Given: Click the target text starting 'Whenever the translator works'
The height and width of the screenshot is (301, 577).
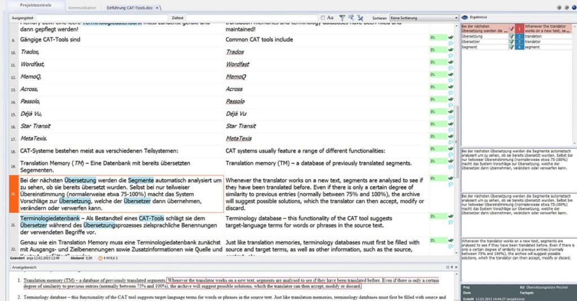Looking at the screenshot, I should (325, 194).
